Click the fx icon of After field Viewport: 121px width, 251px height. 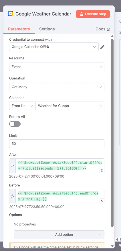[x=13, y=166]
